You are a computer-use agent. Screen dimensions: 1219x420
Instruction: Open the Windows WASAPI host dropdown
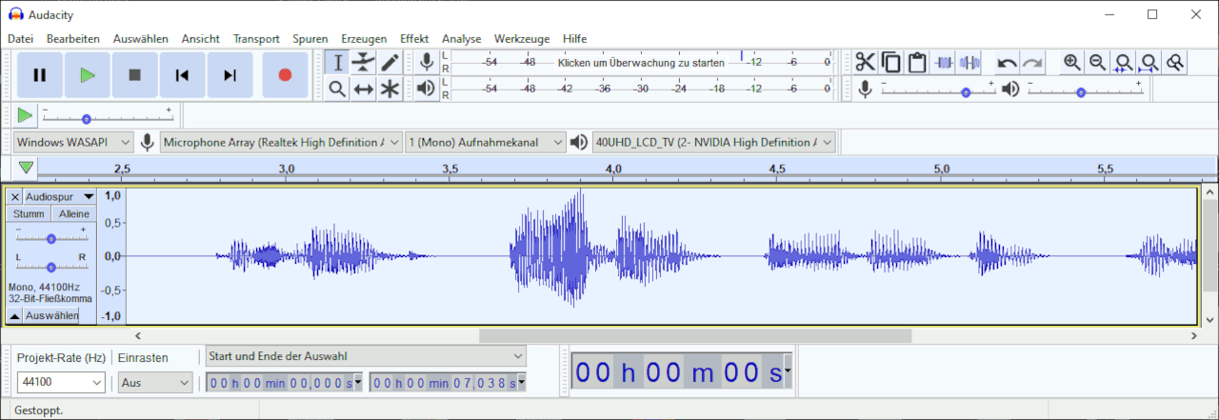coord(73,142)
